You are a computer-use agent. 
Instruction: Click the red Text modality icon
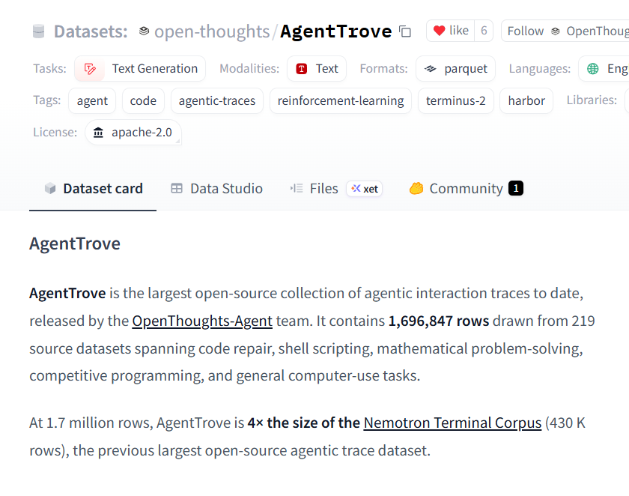point(301,69)
